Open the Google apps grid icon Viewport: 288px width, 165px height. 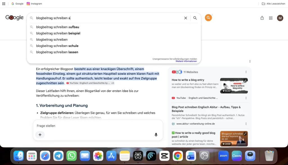[x=271, y=18]
